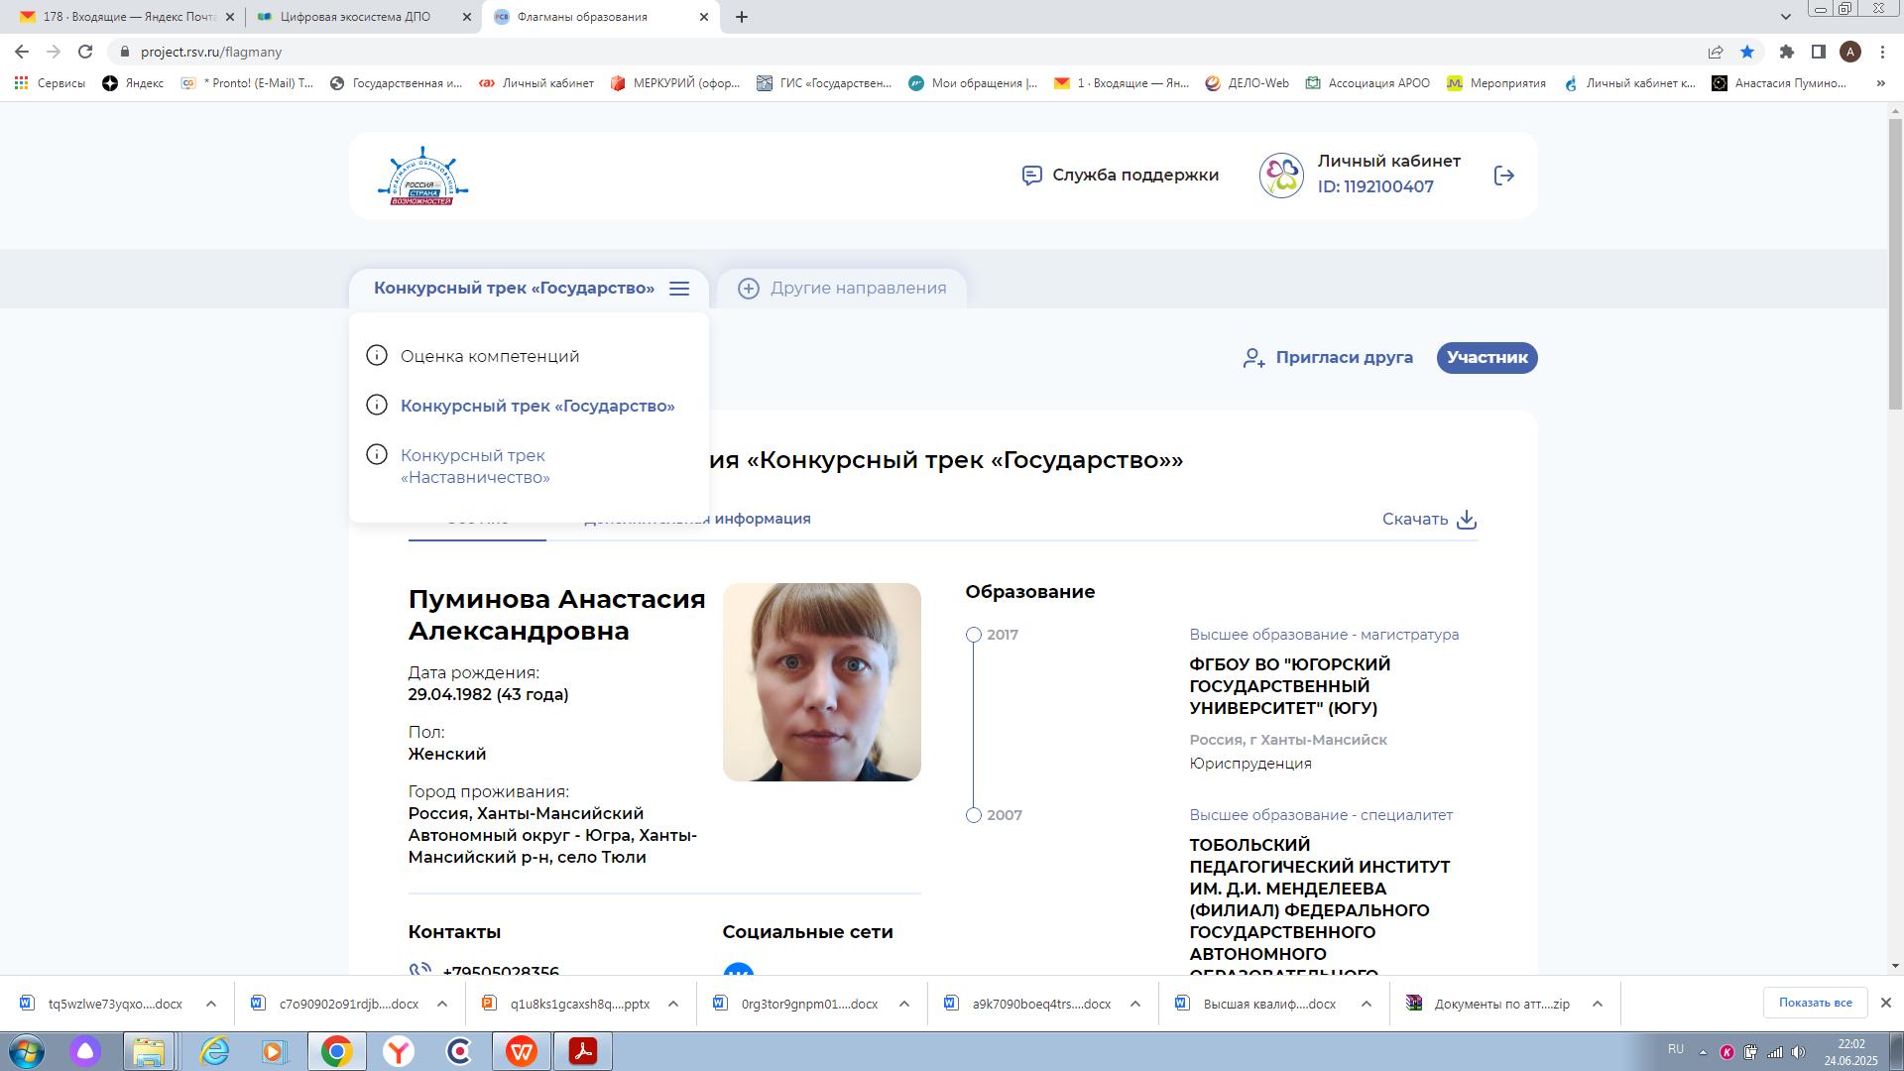The width and height of the screenshot is (1904, 1071).
Task: Expand options for q1u8ks1gcaxsh8q pptx download
Action: click(x=673, y=1004)
